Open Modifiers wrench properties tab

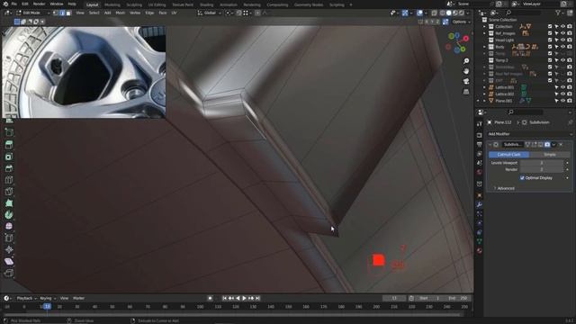pyautogui.click(x=480, y=204)
